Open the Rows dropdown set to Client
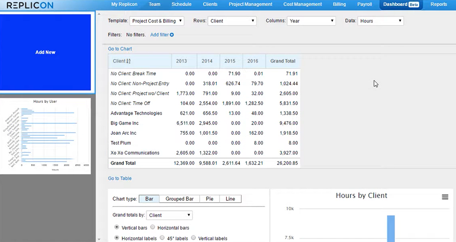The height and width of the screenshot is (242, 456). tap(232, 21)
